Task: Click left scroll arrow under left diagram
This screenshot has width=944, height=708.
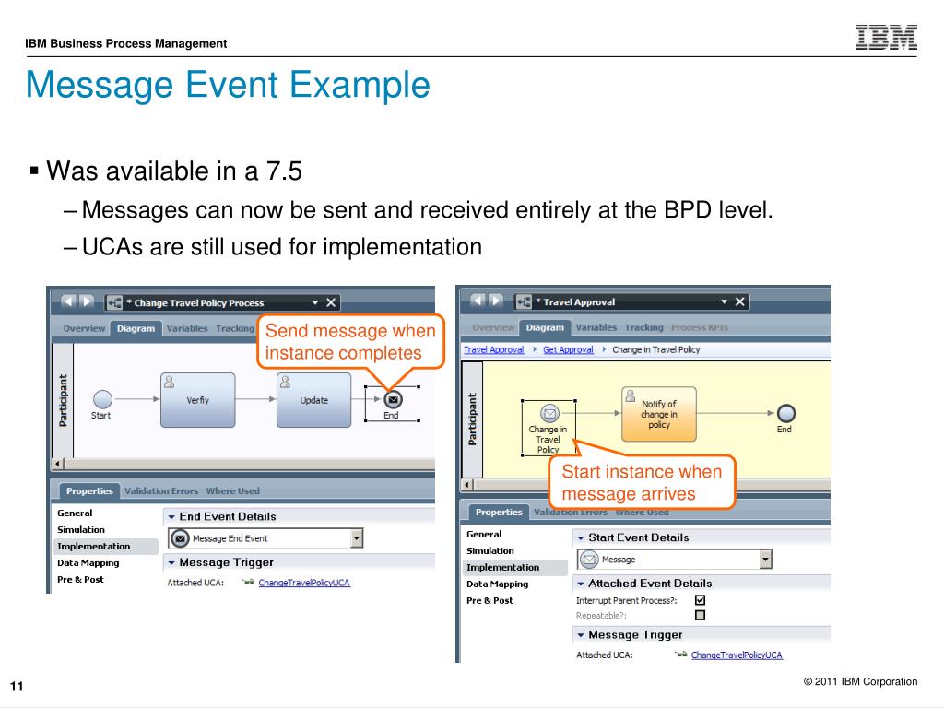Action: tap(58, 464)
